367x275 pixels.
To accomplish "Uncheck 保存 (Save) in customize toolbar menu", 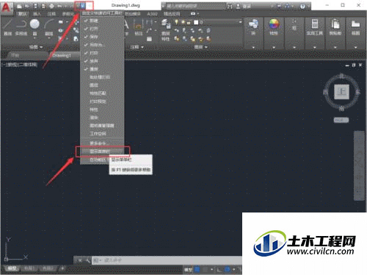I will (x=102, y=37).
